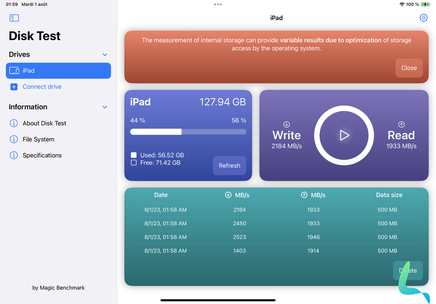The height and width of the screenshot is (304, 436).
Task: Select result row with write 2523
Action: (276, 237)
